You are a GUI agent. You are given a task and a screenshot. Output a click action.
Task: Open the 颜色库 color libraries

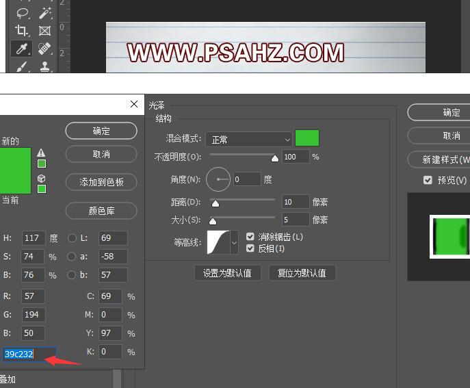[101, 211]
